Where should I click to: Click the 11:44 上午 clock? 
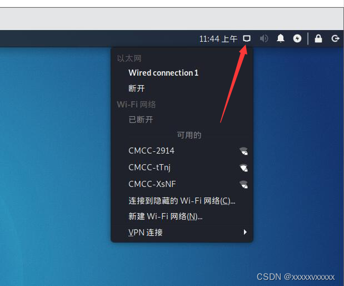(x=218, y=39)
